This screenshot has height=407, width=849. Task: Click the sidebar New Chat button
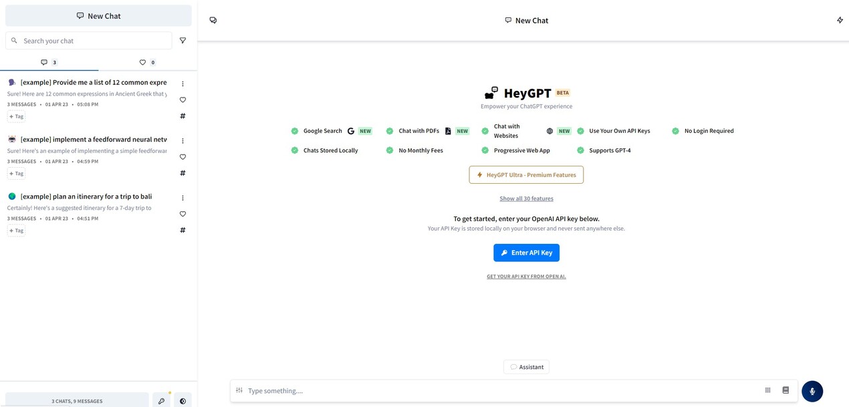98,16
